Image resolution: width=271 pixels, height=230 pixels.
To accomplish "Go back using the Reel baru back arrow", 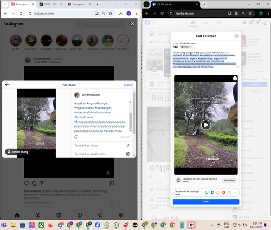I will pyautogui.click(x=8, y=85).
